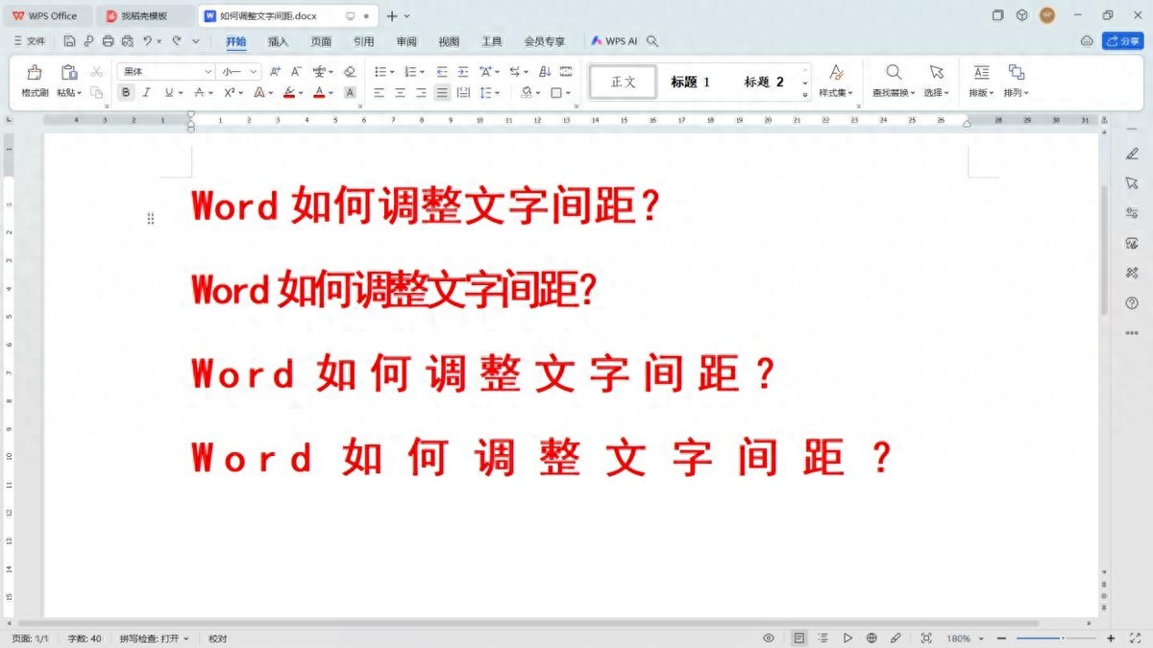Click the Undo arrow icon

click(147, 41)
